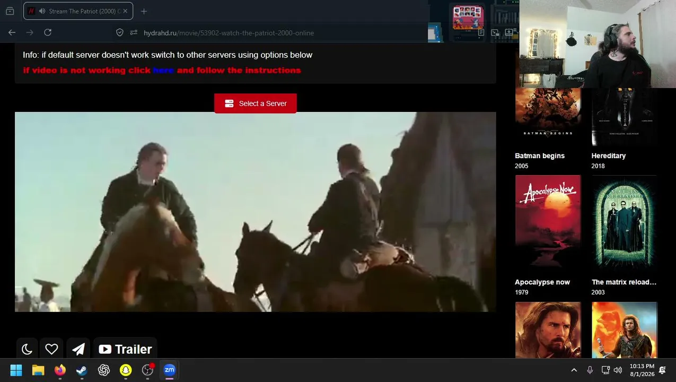676x382 pixels.
Task: Click the 'Batman begins' title link
Action: (x=540, y=155)
